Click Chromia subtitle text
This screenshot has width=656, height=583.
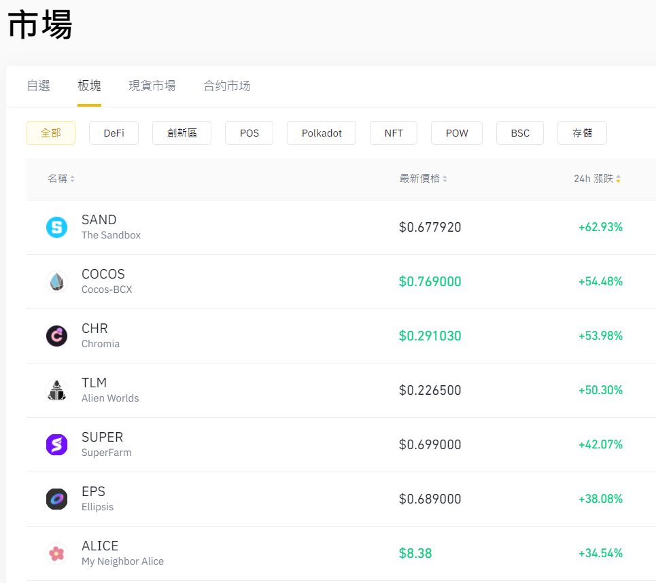pyautogui.click(x=101, y=344)
